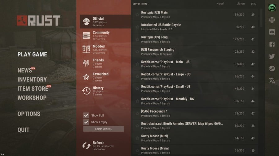Open the WORKSHOP menu item

click(32, 98)
